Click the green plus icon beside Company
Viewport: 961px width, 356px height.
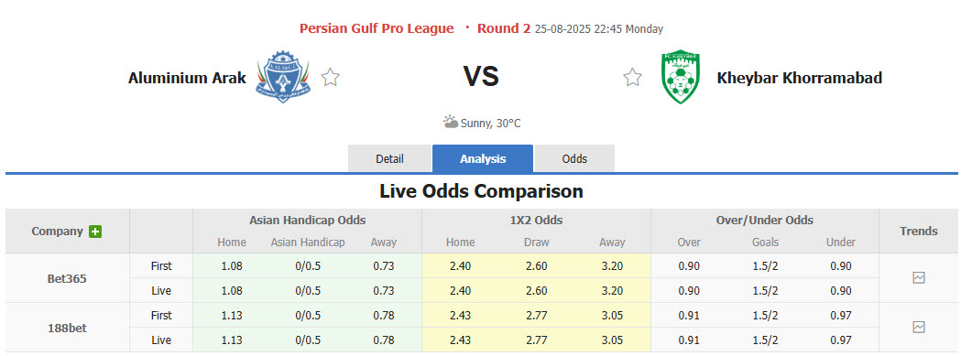coord(95,232)
